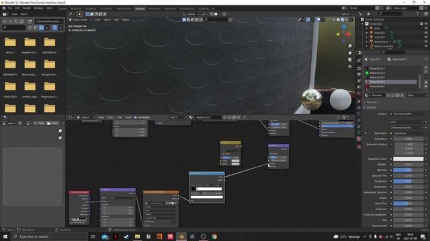Open the Object Mode dropdown in viewport

coord(80,19)
